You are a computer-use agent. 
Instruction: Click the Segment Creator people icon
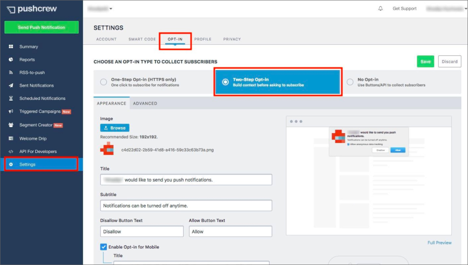click(x=11, y=125)
